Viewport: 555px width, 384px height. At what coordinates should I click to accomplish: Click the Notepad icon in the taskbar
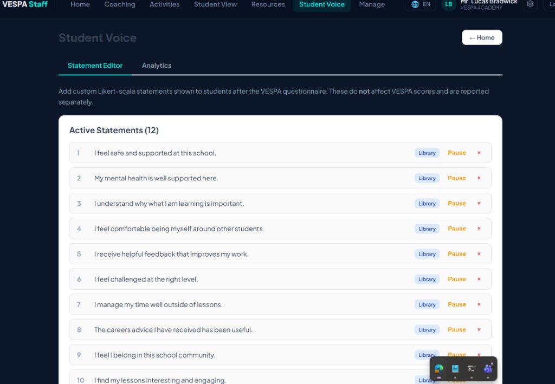(455, 369)
